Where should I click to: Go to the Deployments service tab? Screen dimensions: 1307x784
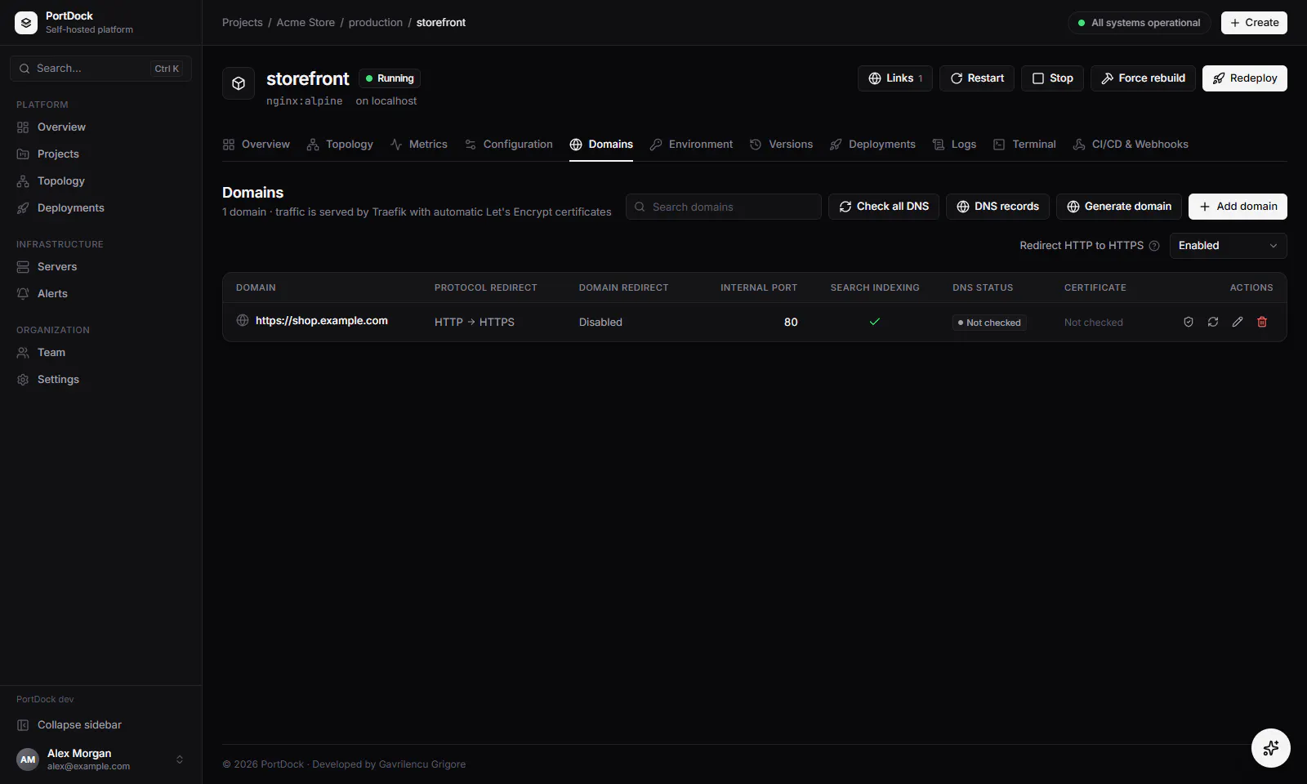point(872,145)
